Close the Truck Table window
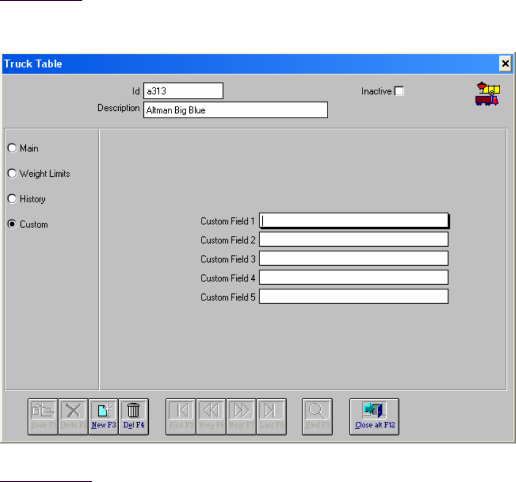 click(x=505, y=63)
